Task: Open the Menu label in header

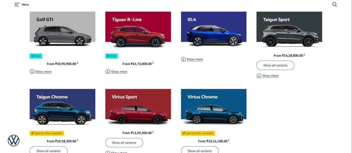Action: click(25, 5)
